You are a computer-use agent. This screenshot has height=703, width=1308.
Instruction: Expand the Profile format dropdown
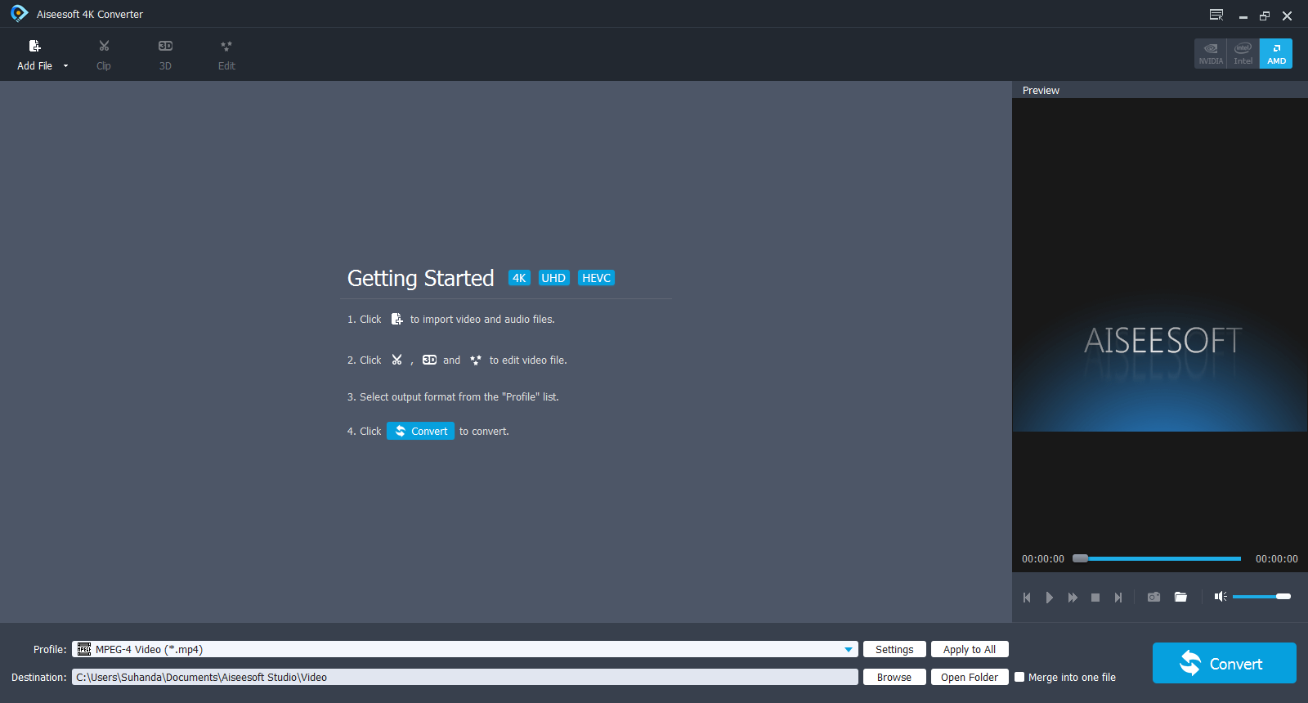465,649
